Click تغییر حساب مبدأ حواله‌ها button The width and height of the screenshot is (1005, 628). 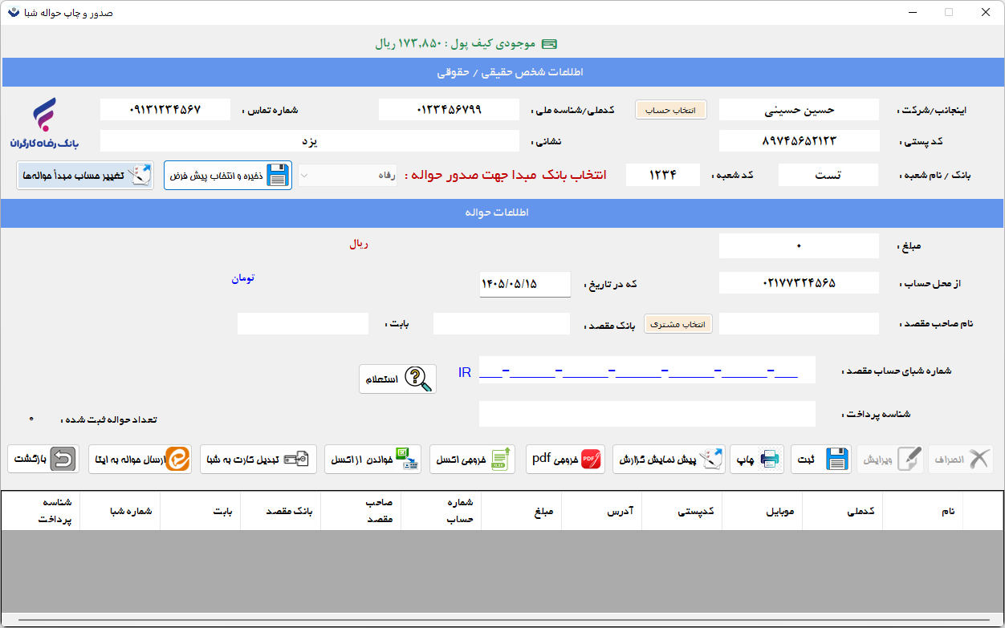coord(85,176)
